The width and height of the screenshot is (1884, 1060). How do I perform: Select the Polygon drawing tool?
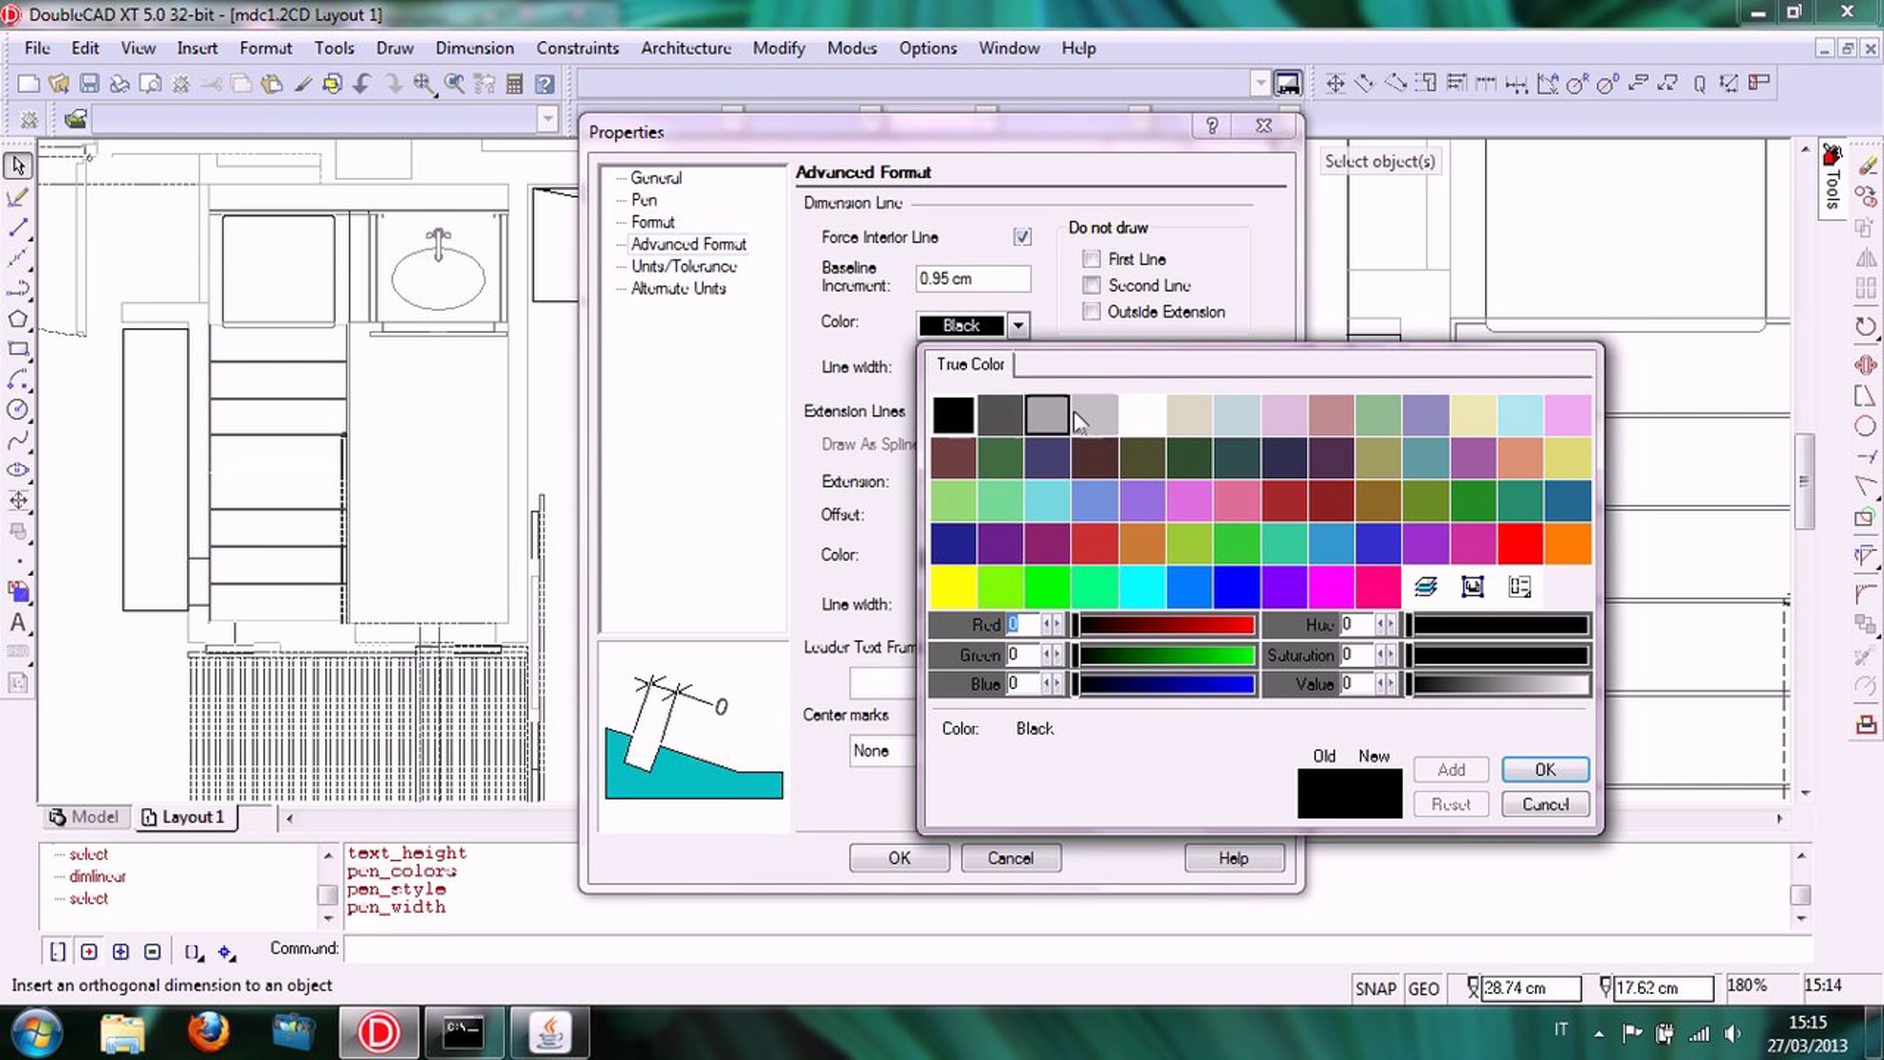tap(17, 319)
